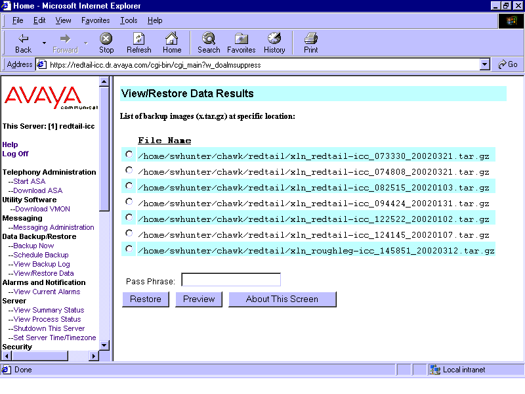Select backup xln_redtail-icc_124145_20020107.tar.gz radio
This screenshot has height=394, width=525.
(129, 233)
